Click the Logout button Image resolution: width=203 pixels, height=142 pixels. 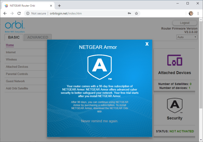coord(185,23)
